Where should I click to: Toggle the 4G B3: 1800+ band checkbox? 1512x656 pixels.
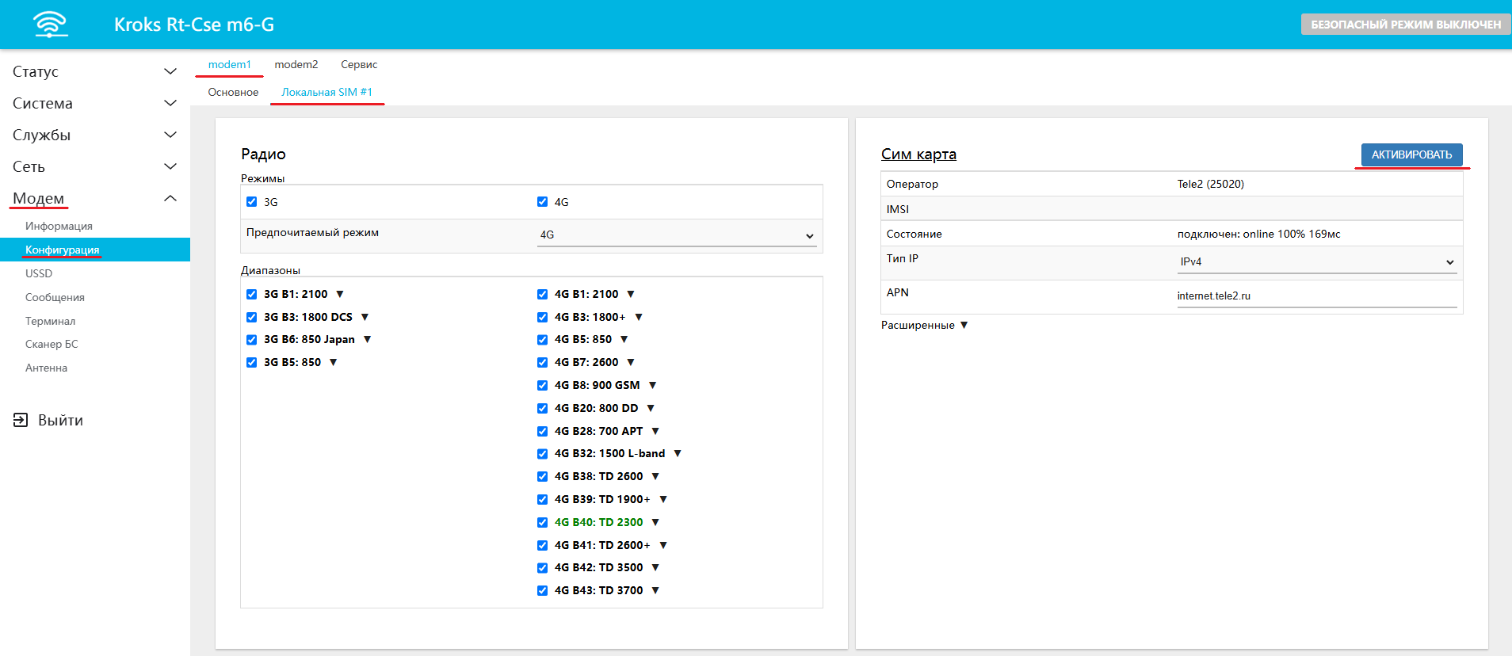click(543, 317)
